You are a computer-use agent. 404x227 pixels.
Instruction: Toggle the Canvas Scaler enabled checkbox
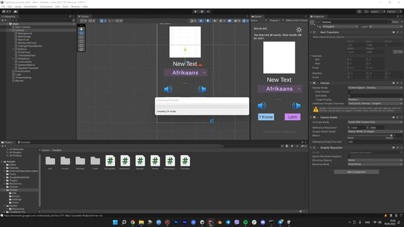[x=318, y=117]
